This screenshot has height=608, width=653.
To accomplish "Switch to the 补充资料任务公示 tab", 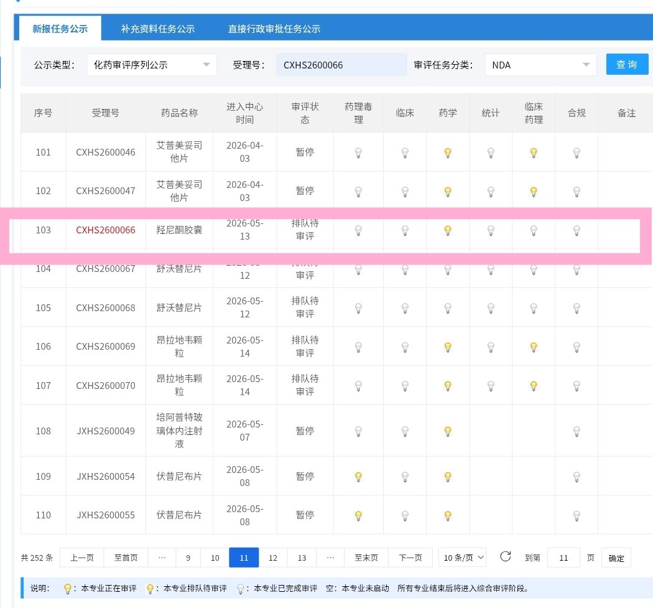I will [158, 29].
